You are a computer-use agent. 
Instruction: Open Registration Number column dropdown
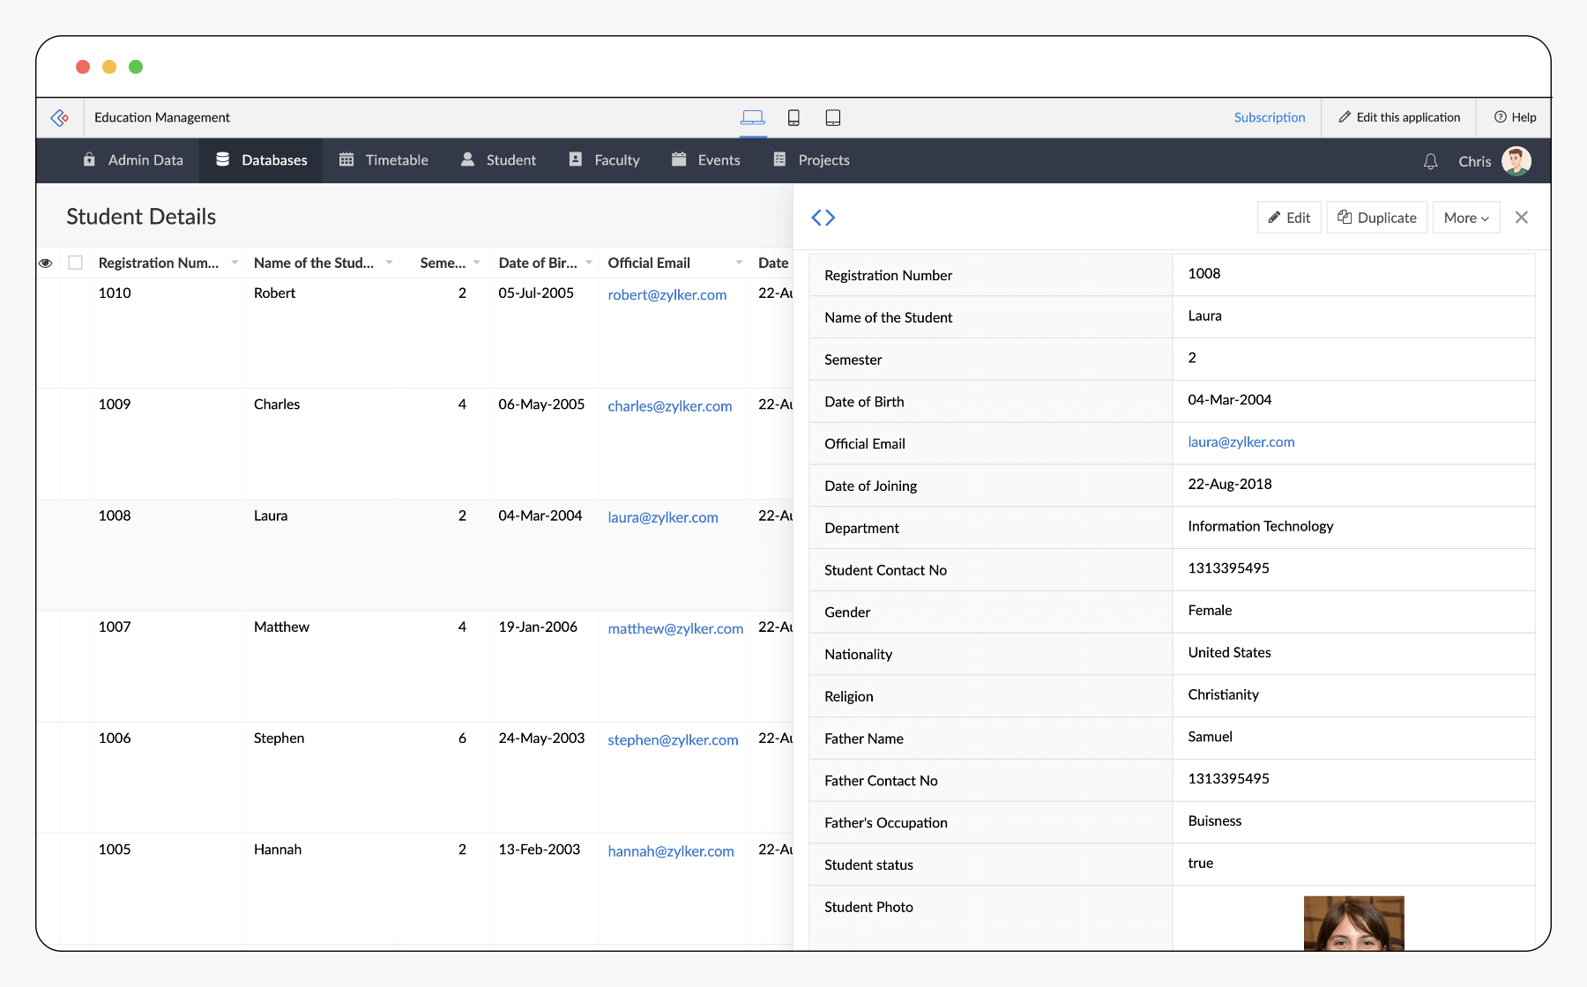pyautogui.click(x=235, y=263)
